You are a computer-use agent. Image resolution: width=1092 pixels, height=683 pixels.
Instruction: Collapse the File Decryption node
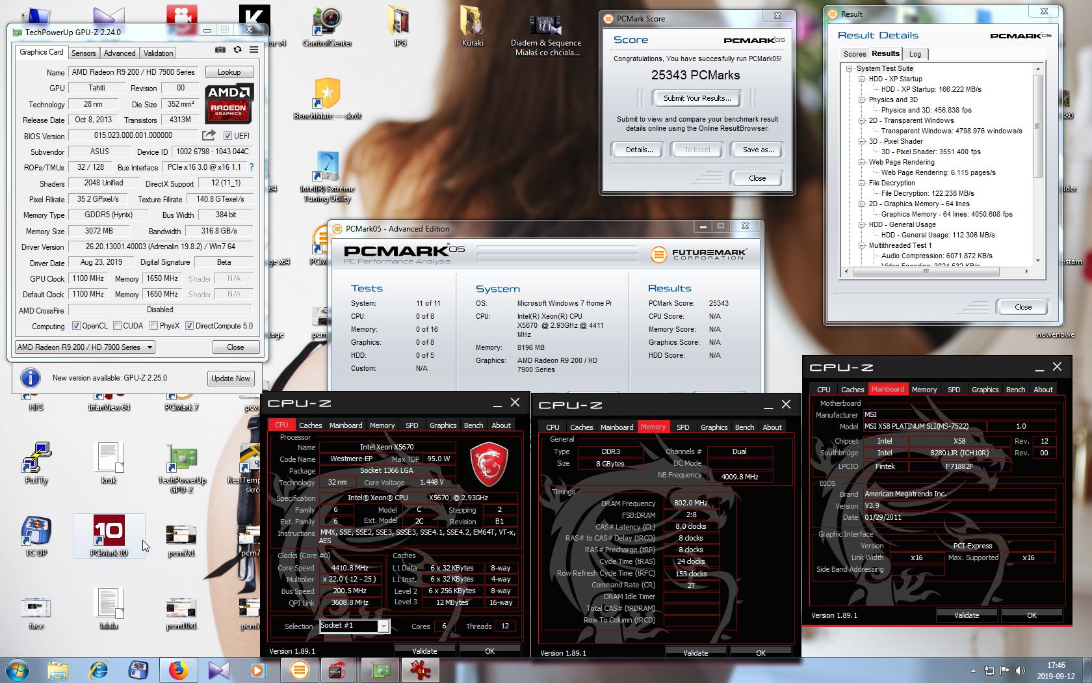click(861, 183)
